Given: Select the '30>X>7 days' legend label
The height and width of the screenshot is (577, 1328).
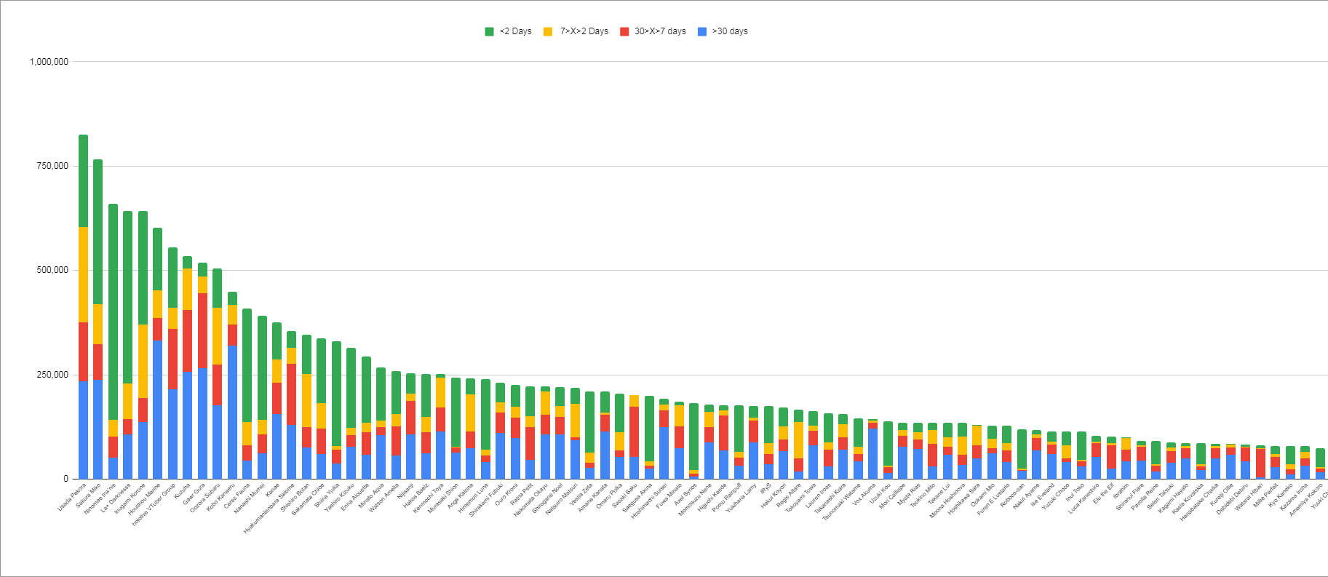Looking at the screenshot, I should [660, 31].
